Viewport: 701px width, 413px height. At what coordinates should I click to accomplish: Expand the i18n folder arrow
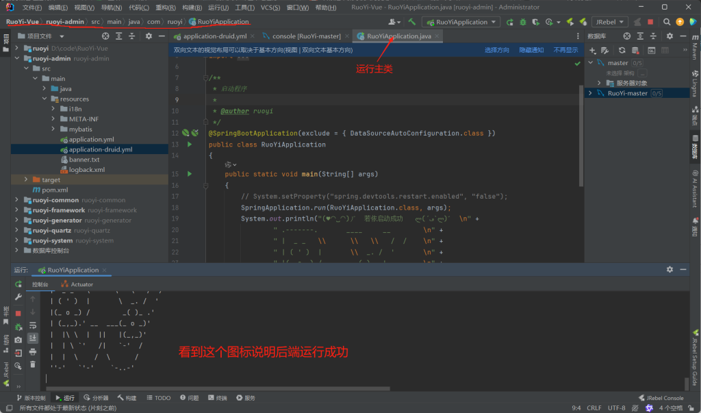click(x=53, y=109)
